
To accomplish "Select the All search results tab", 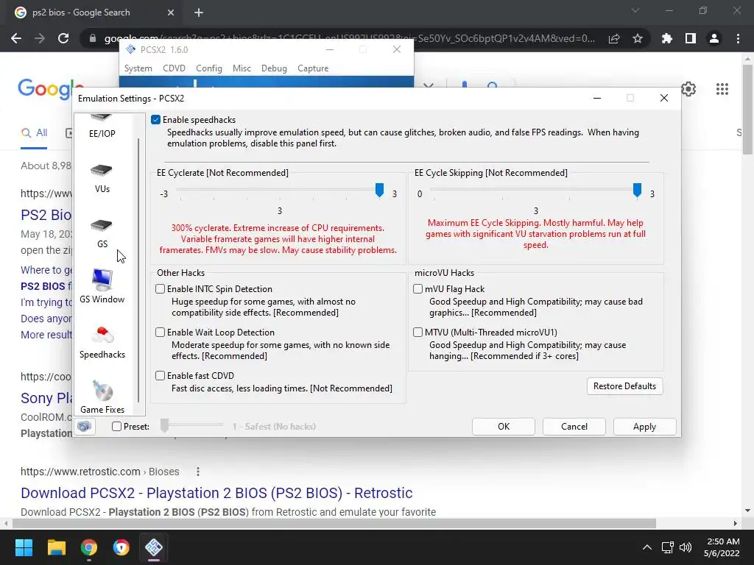I will tap(34, 133).
